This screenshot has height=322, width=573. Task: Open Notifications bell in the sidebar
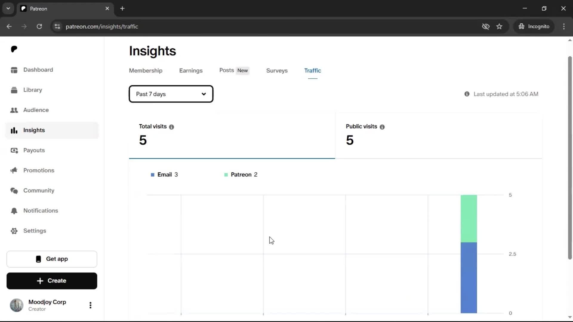click(14, 211)
